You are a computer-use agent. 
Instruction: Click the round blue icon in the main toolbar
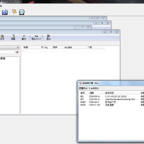coord(22,12)
